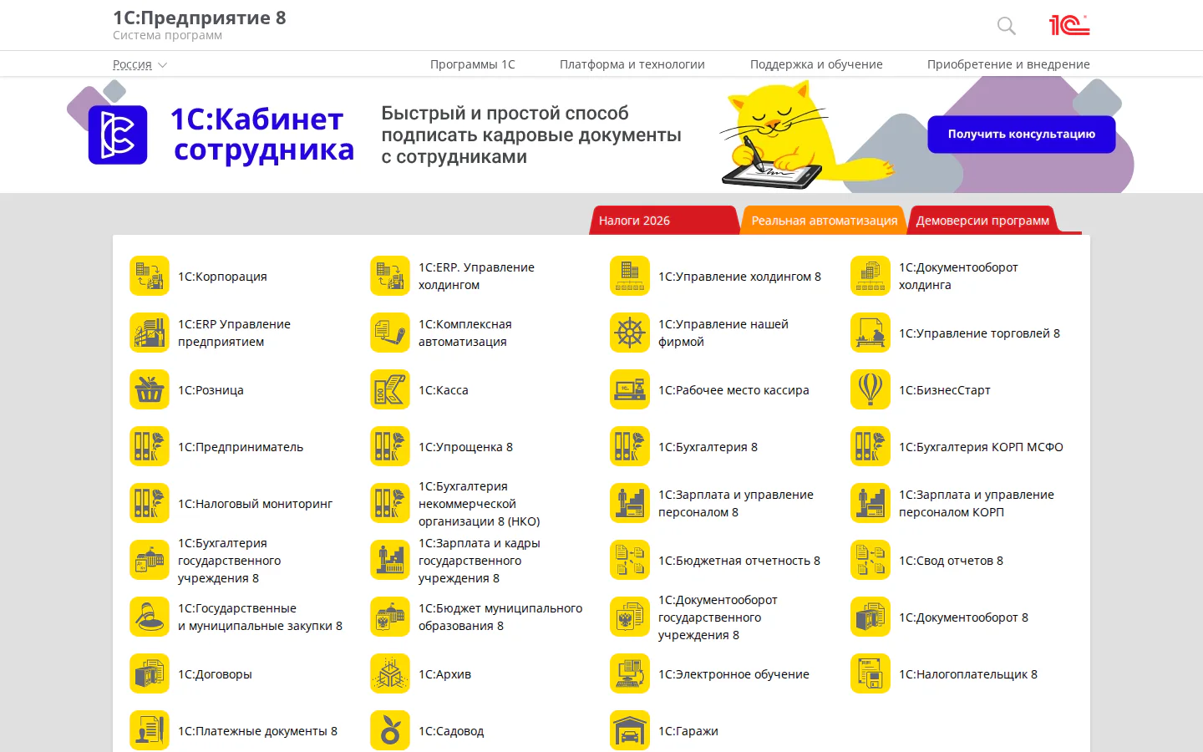Switch to the Налоги 2026 tab
Viewport: 1203px width, 752px height.
[x=664, y=220]
